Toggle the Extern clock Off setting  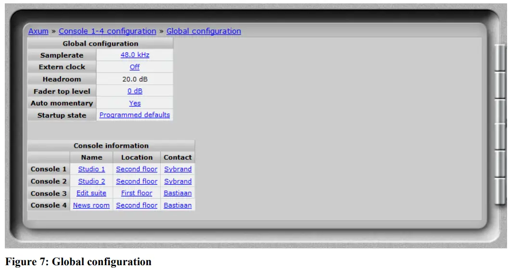coord(135,67)
